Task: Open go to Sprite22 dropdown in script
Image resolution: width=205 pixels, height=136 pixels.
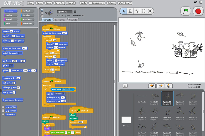Action: (63, 93)
